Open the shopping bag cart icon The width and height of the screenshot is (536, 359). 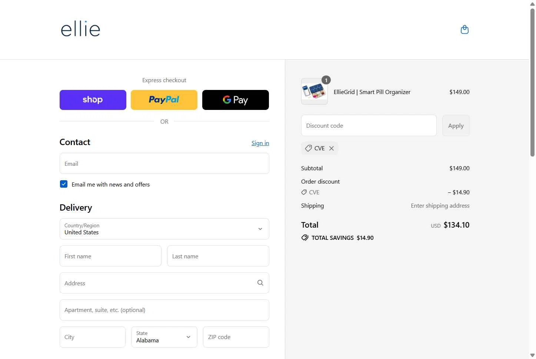465,30
